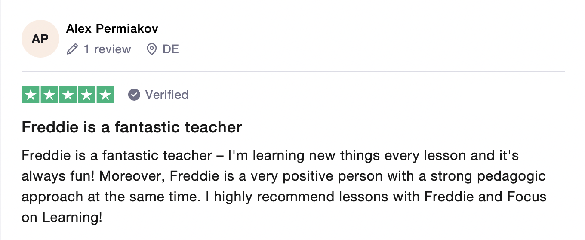
Task: Click the final line "on Learning!"
Action: [62, 218]
